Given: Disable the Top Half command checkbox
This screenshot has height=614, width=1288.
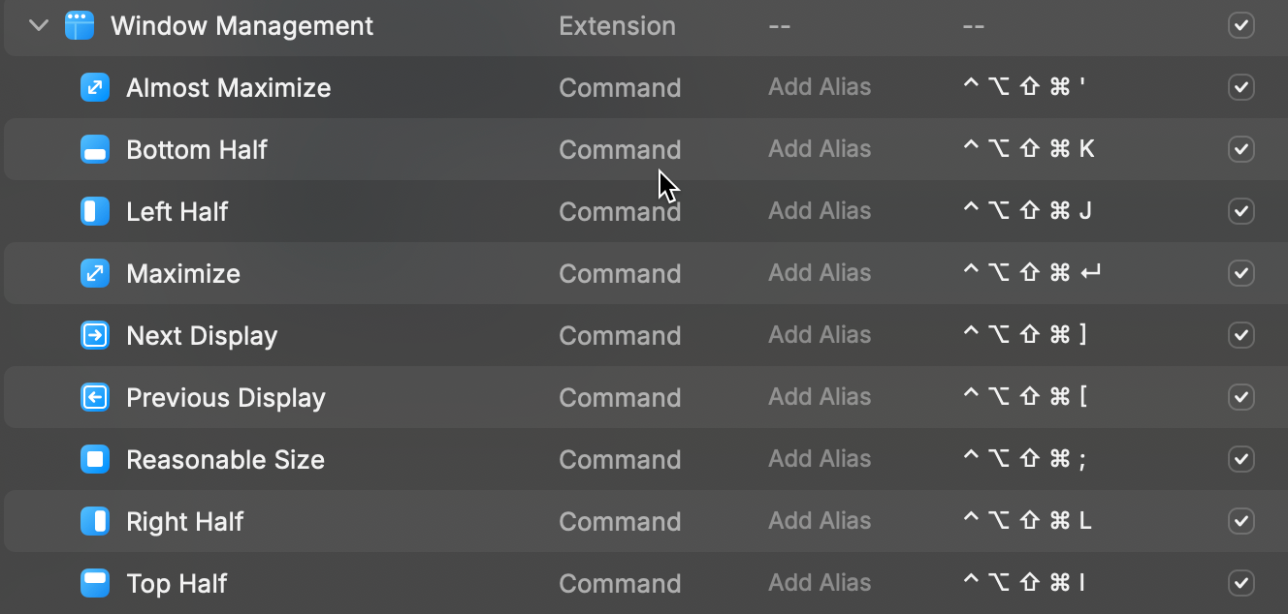Looking at the screenshot, I should click(x=1240, y=584).
